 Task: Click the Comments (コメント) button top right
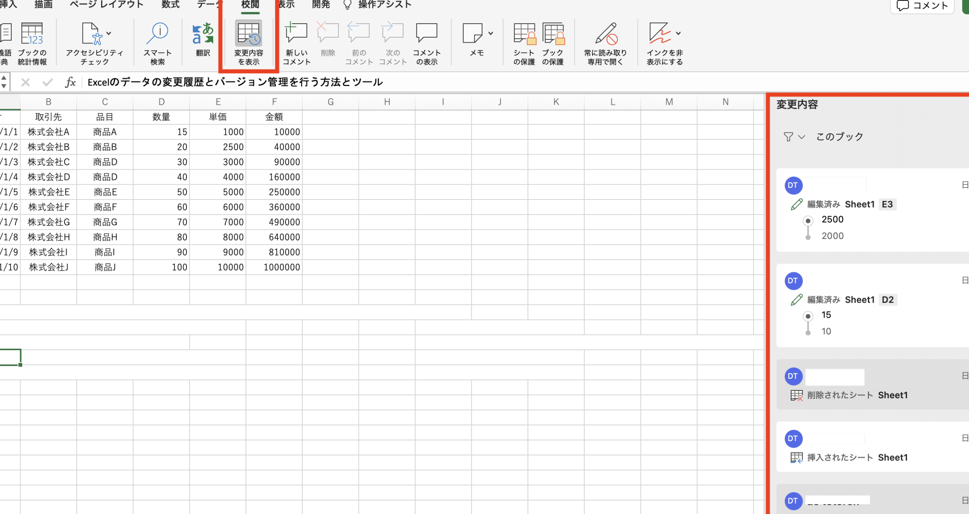(922, 6)
